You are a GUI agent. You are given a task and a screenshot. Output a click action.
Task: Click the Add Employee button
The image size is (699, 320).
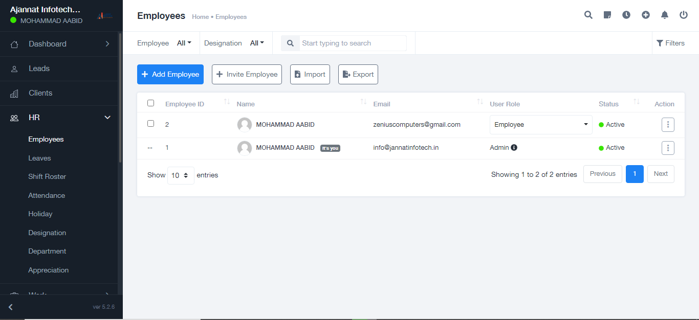point(170,74)
